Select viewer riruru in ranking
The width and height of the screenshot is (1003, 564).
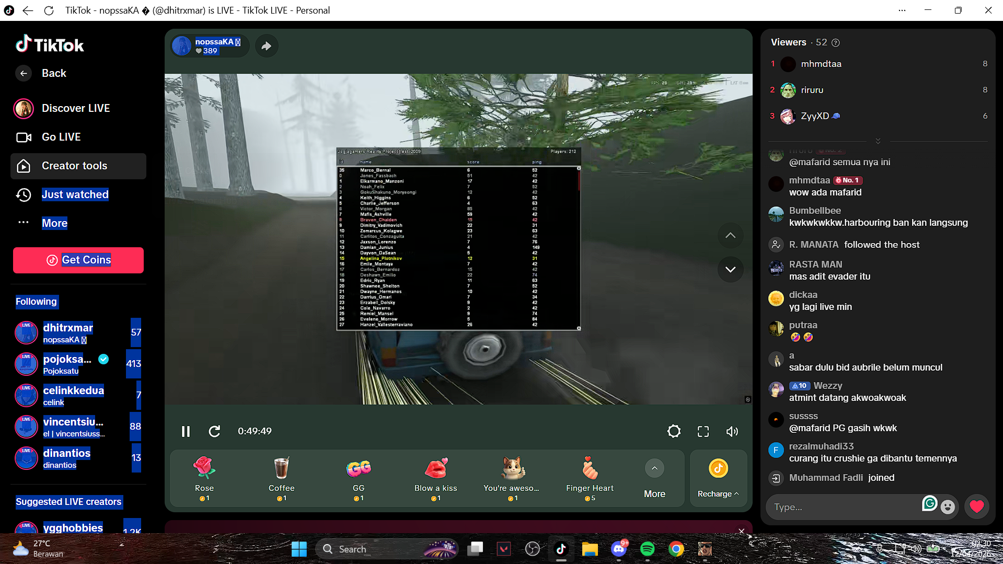click(x=878, y=90)
